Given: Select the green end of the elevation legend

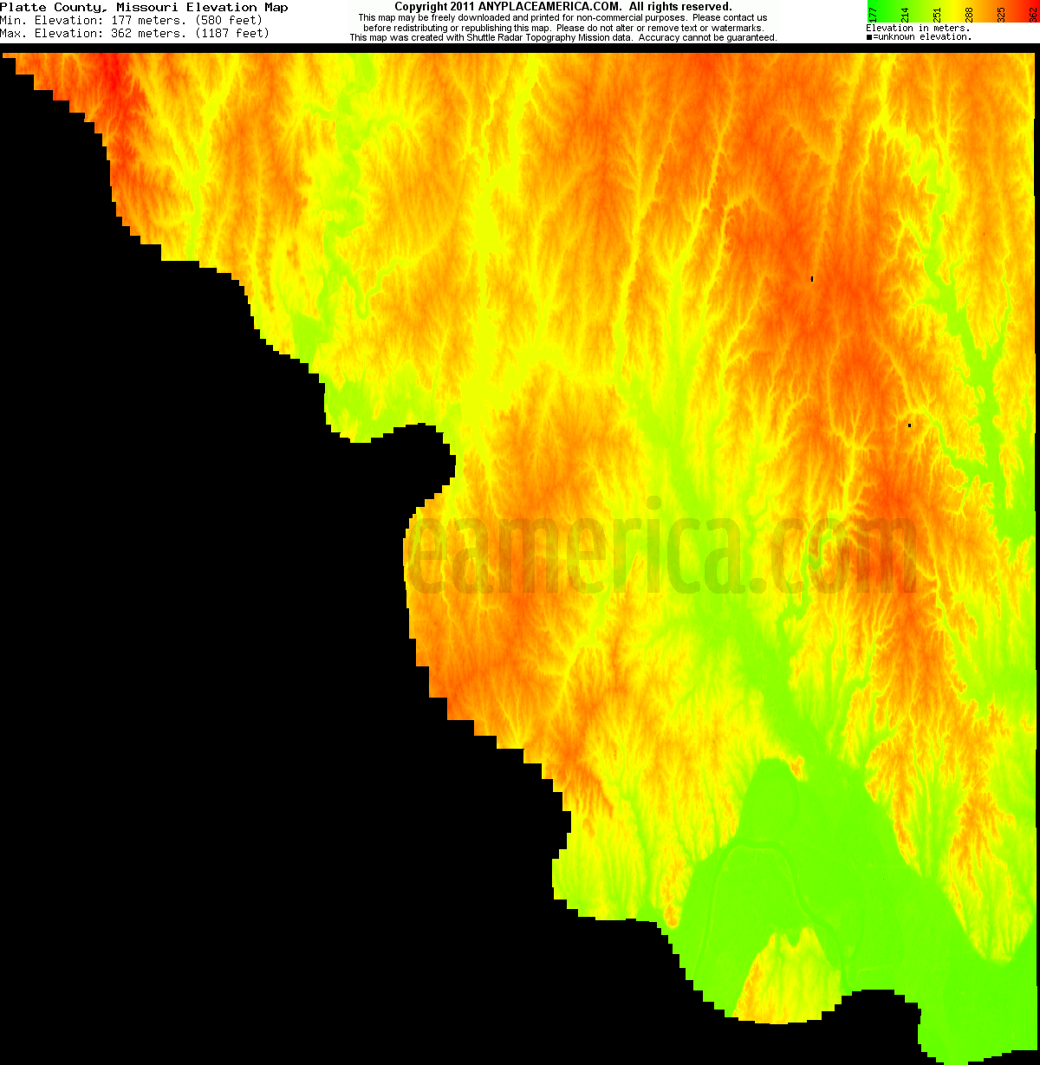Looking at the screenshot, I should (x=871, y=7).
